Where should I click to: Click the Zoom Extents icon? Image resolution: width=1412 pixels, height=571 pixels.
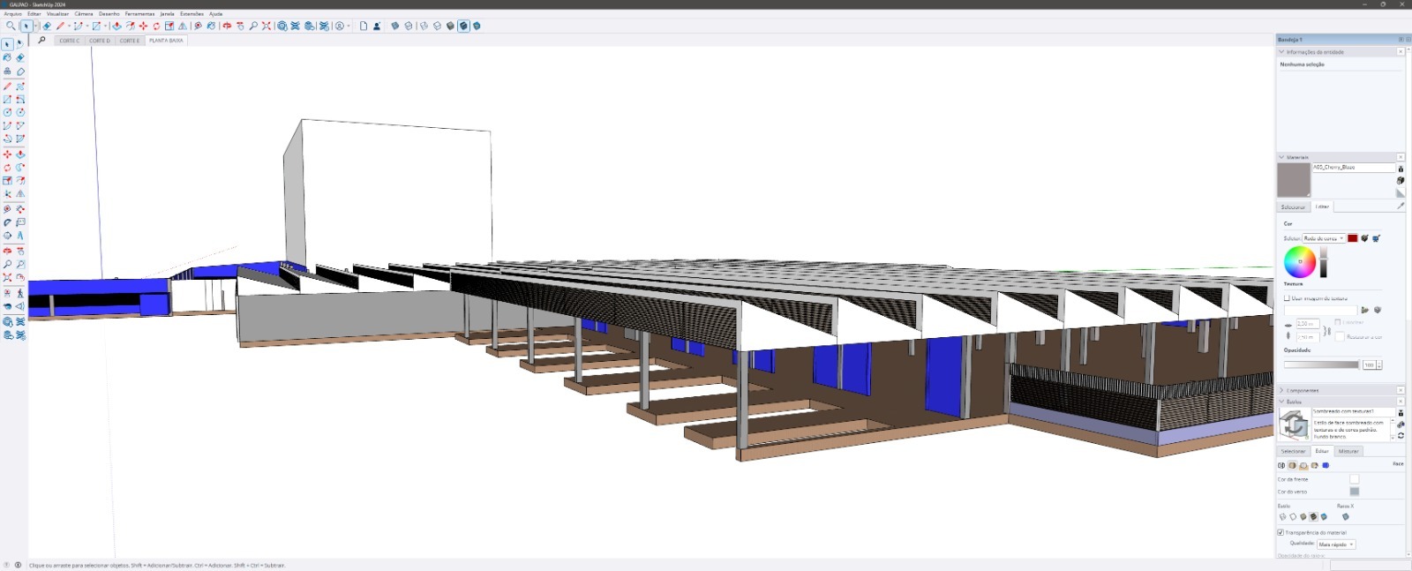pos(267,26)
